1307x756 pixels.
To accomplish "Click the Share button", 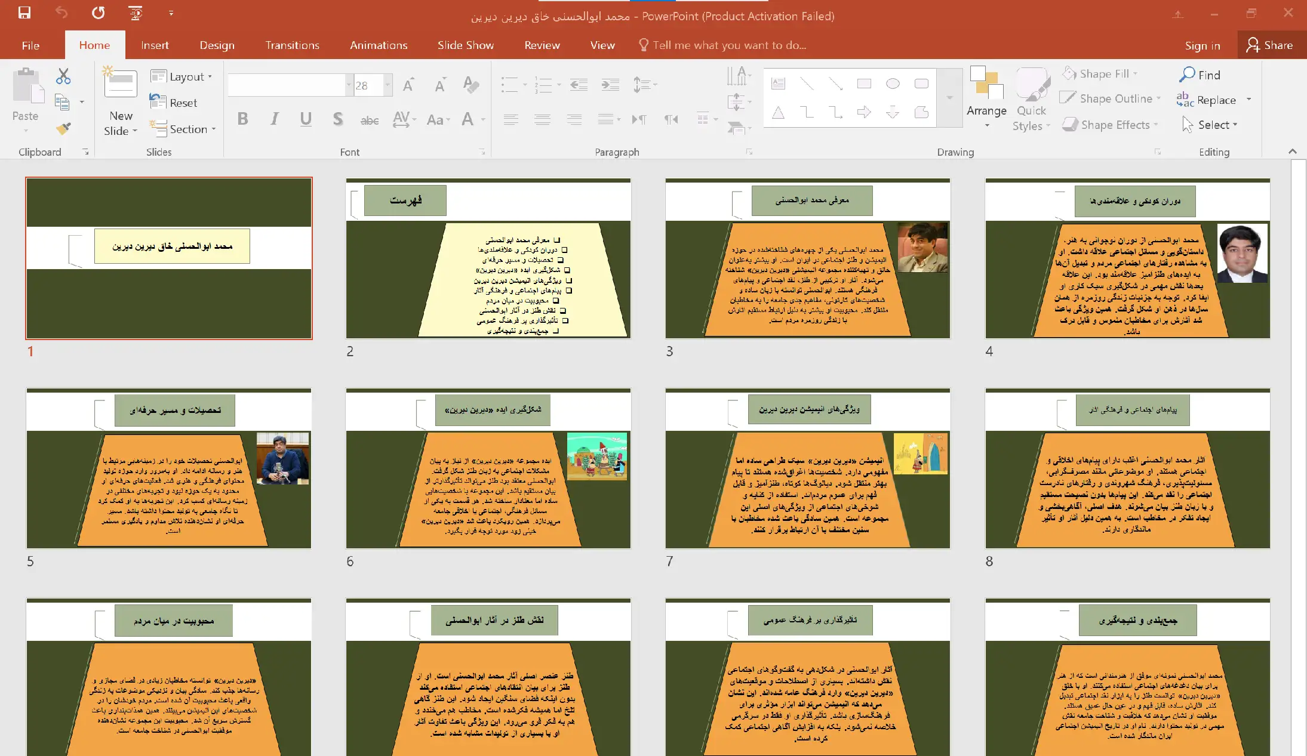I will click(x=1270, y=45).
